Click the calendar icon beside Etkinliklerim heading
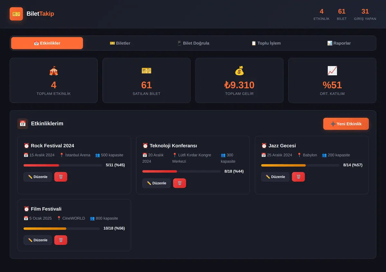Image resolution: width=386 pixels, height=272 pixels. tap(23, 124)
